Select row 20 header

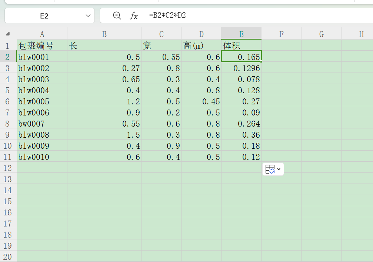(8, 256)
